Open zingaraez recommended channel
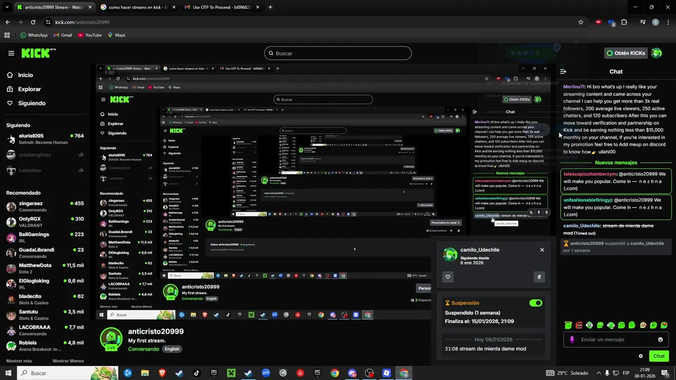The width and height of the screenshot is (676, 380). 45,206
